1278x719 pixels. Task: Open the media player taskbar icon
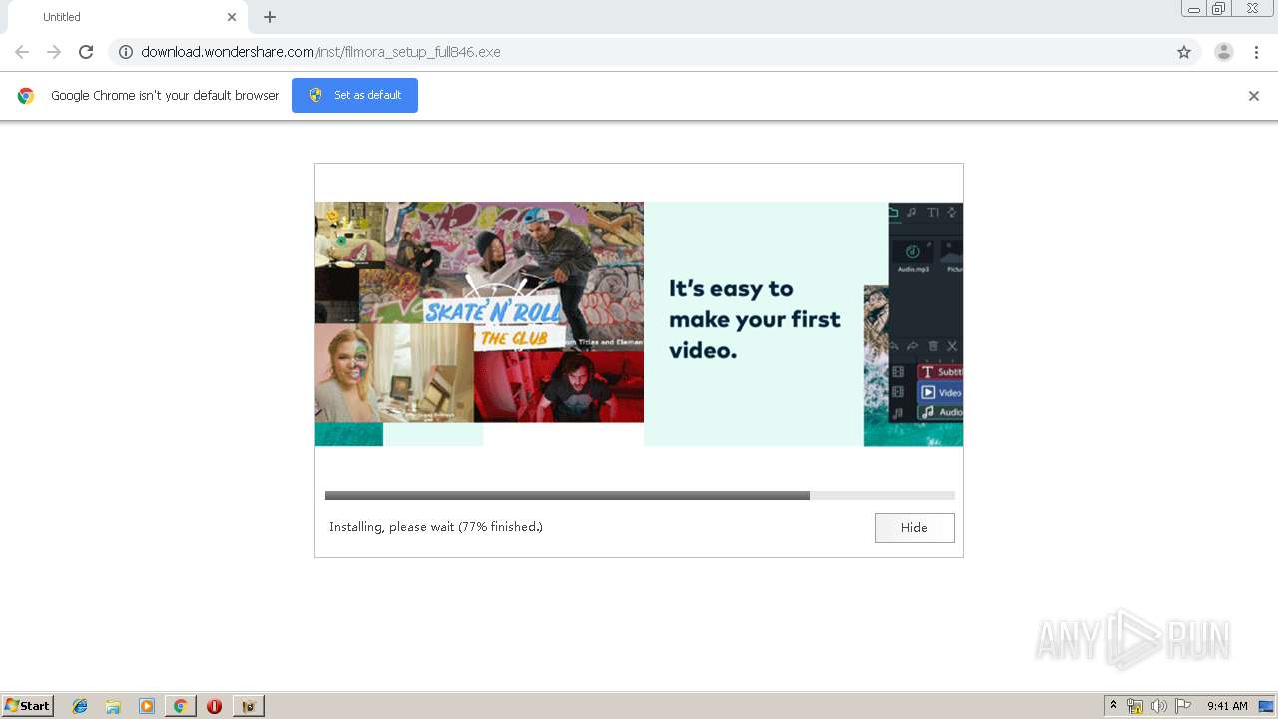tap(147, 706)
